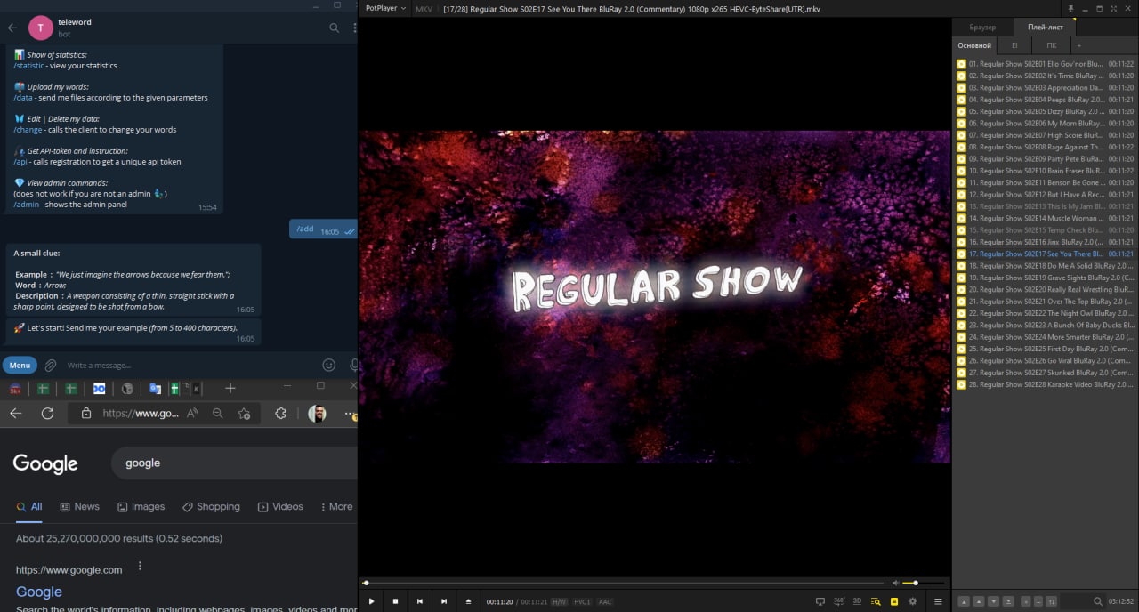Open a new browser tab

pos(230,388)
